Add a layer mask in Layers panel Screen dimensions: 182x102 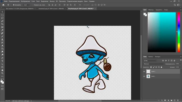point(165,100)
